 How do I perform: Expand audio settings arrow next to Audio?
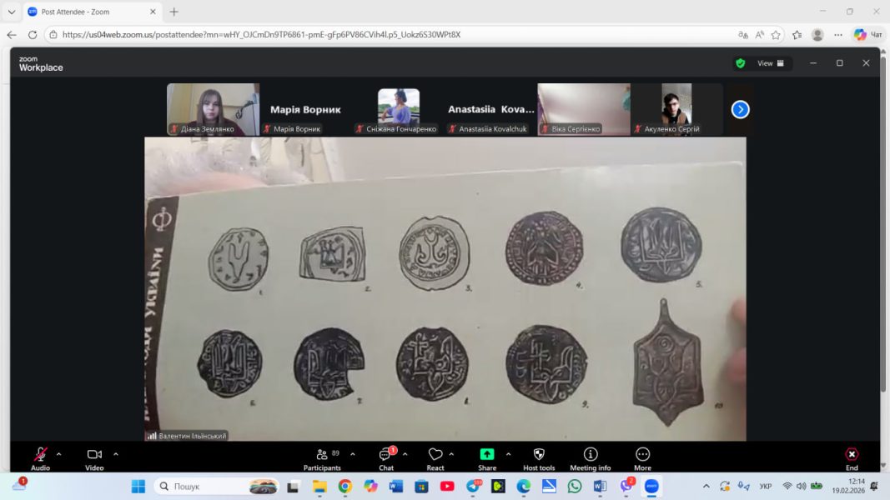[x=58, y=454]
